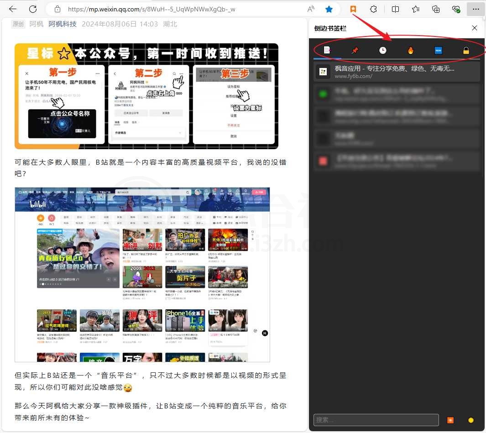Open the Settings and more menu
This screenshot has height=433, width=486.
click(x=476, y=9)
